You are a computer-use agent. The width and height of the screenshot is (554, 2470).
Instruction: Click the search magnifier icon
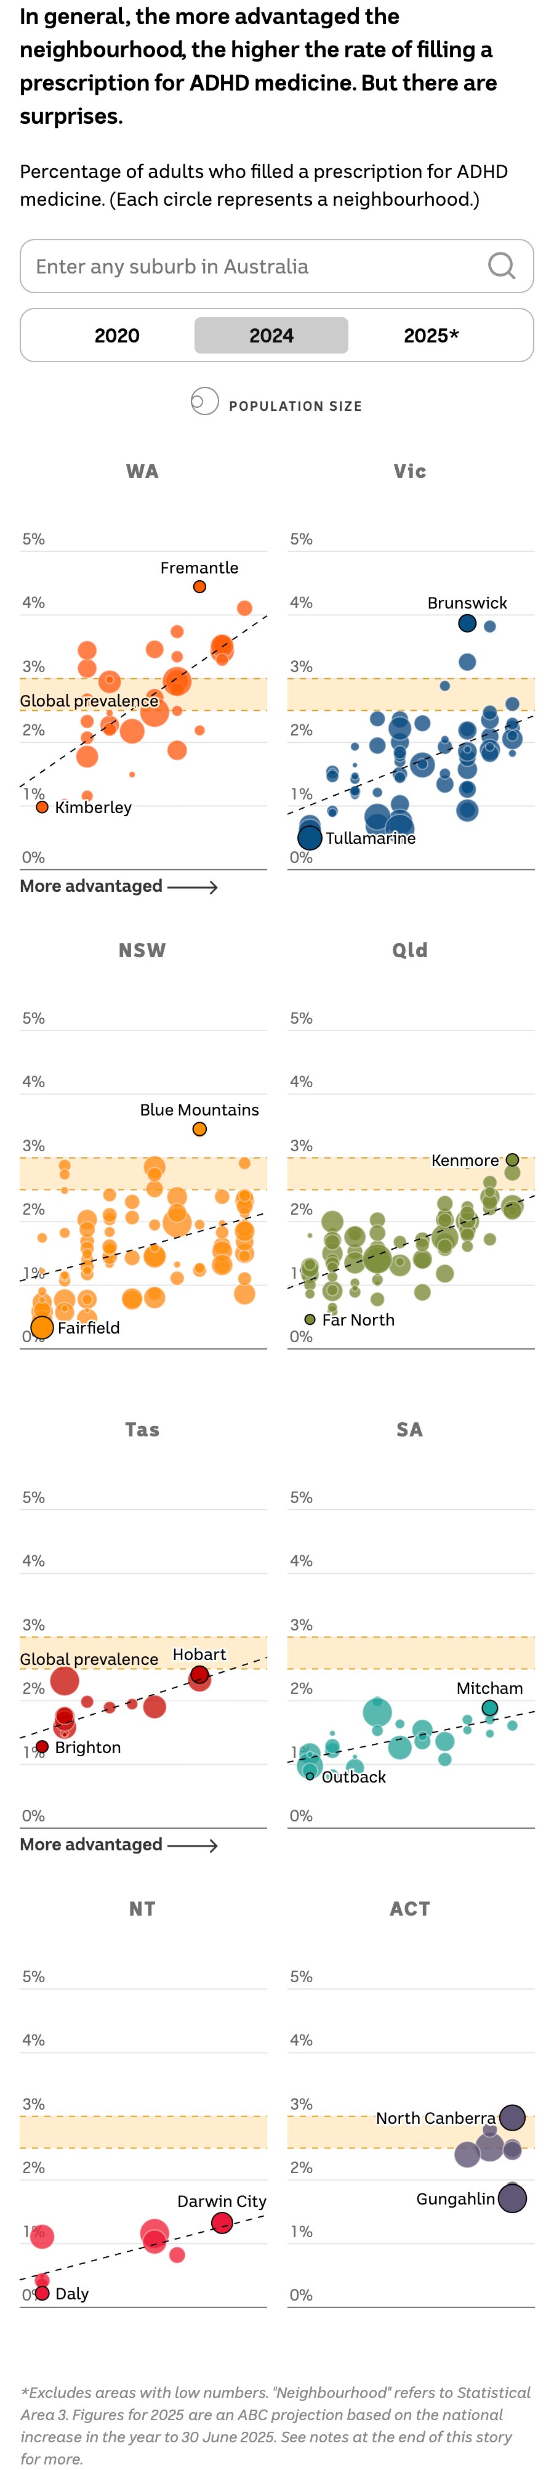point(501,265)
